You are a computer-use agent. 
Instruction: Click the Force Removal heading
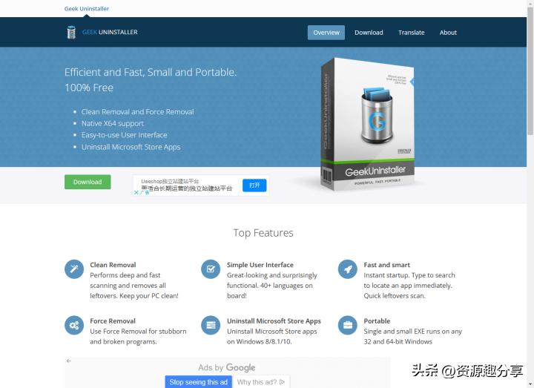[113, 321]
